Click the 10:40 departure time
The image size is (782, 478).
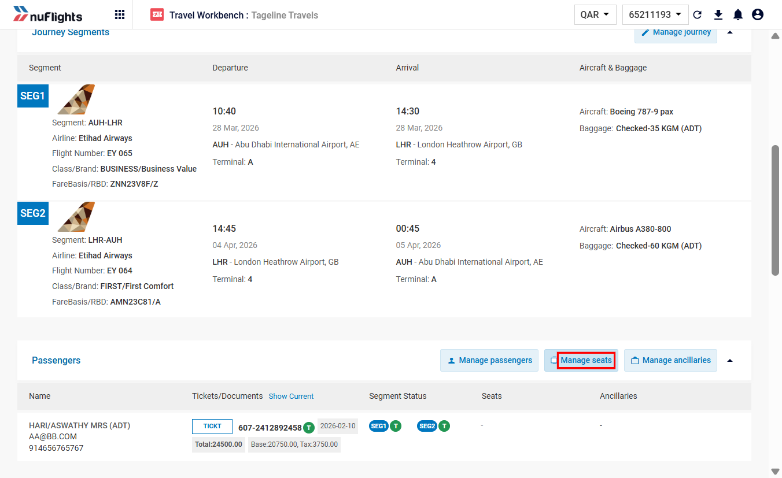[x=224, y=111]
